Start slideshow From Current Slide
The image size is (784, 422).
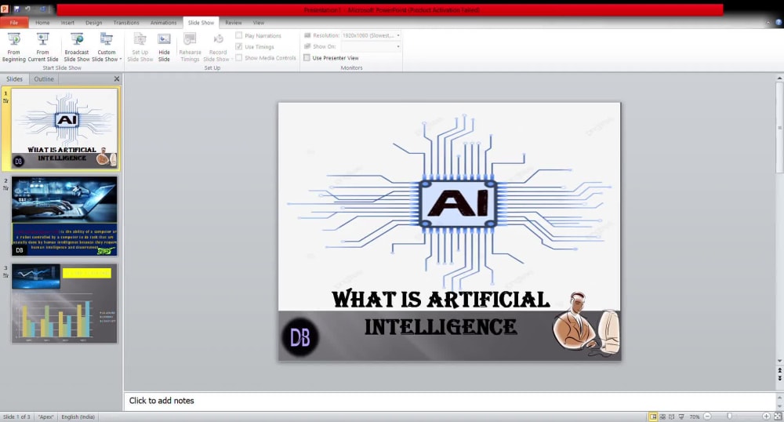(x=43, y=48)
